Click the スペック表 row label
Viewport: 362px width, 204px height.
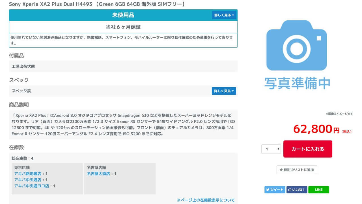(21, 91)
